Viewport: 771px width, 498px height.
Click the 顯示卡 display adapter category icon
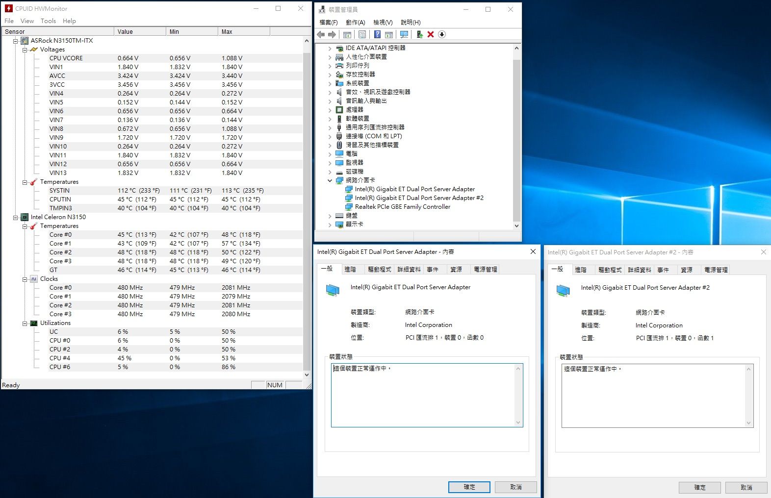tap(339, 224)
